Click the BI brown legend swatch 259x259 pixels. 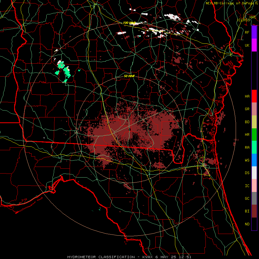point(254,211)
